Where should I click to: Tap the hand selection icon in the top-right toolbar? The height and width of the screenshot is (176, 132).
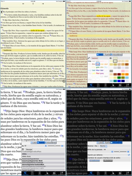click(113, 85)
